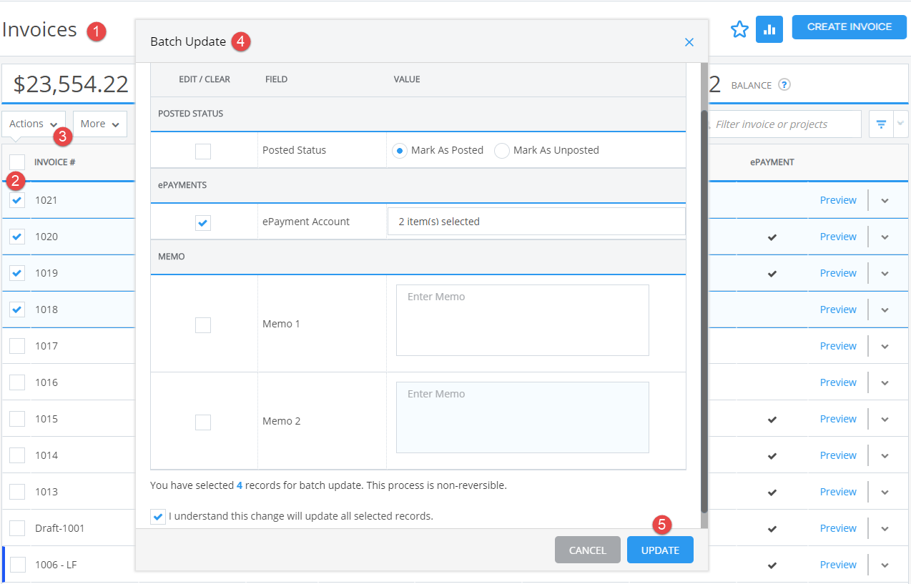This screenshot has height=584, width=911.
Task: Click the UPDATE button
Action: pos(660,550)
